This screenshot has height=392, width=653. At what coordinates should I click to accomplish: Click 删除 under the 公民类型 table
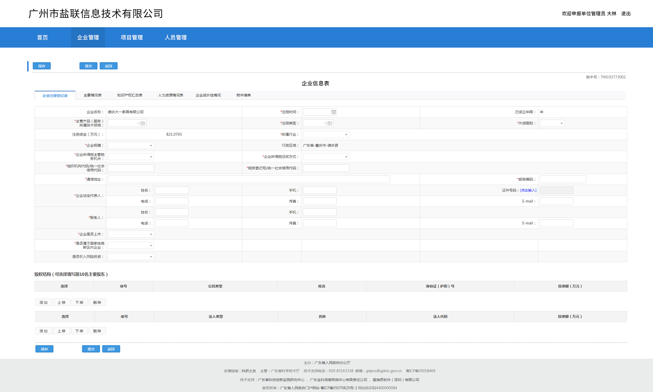(x=97, y=302)
